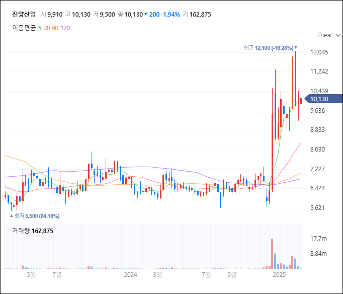Click the 12,045 price axis label

pos(319,52)
